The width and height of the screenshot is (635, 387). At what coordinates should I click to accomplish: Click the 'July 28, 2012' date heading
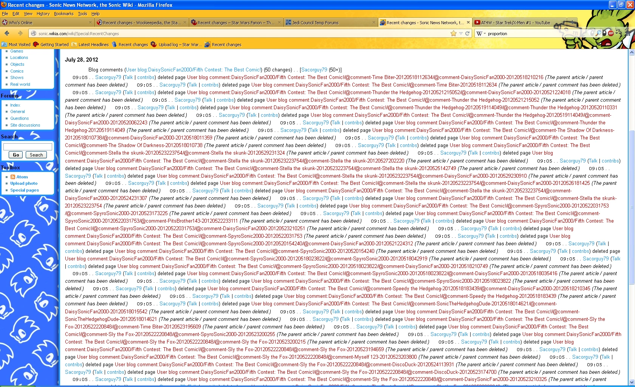[x=81, y=60]
